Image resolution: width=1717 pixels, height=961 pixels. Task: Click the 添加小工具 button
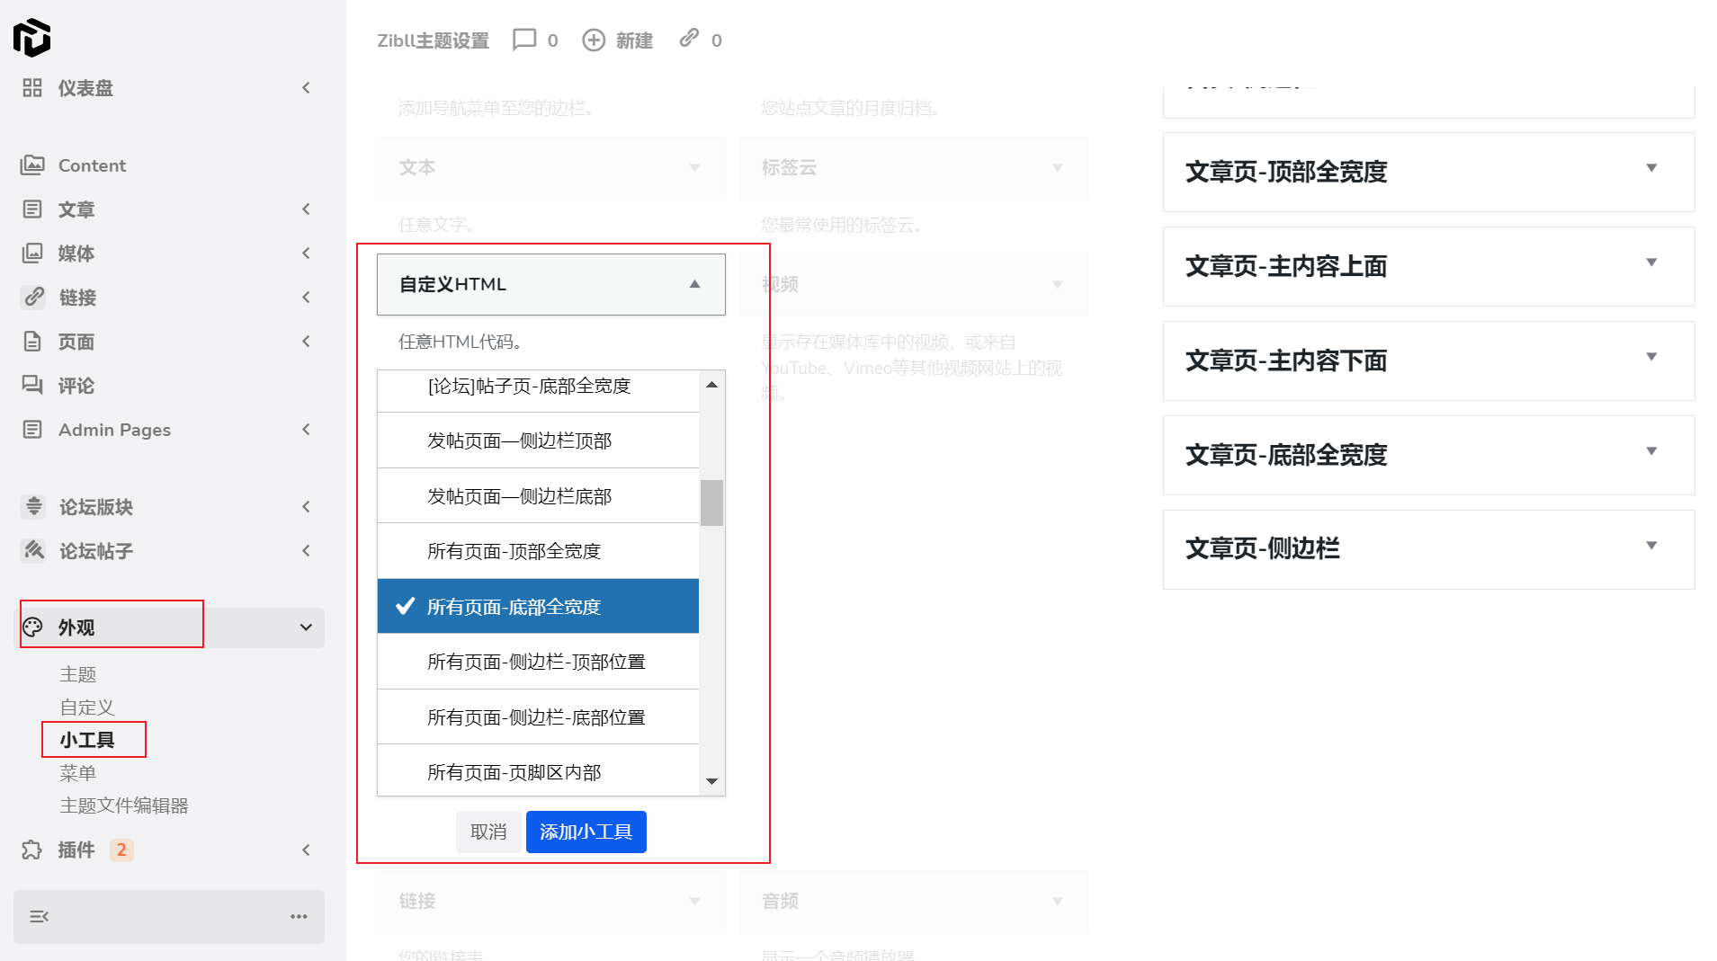(586, 832)
